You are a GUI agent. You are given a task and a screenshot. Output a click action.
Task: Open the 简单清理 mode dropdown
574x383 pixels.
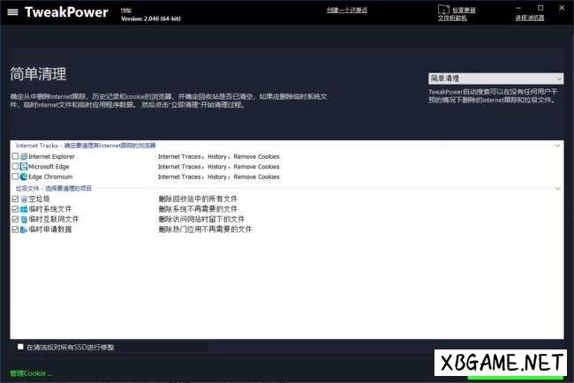pyautogui.click(x=495, y=79)
